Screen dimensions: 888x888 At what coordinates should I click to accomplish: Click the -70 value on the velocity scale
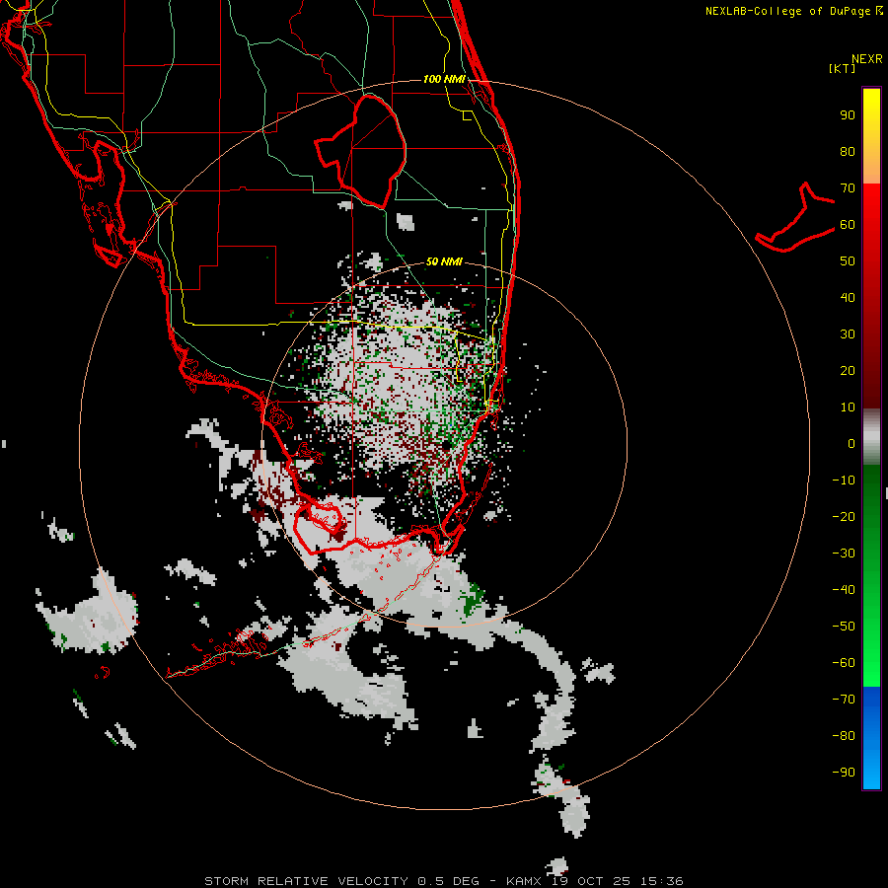(844, 700)
